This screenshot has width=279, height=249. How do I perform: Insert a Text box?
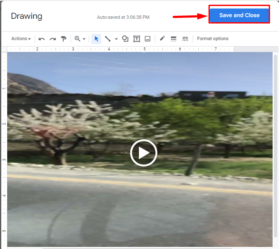tap(137, 39)
